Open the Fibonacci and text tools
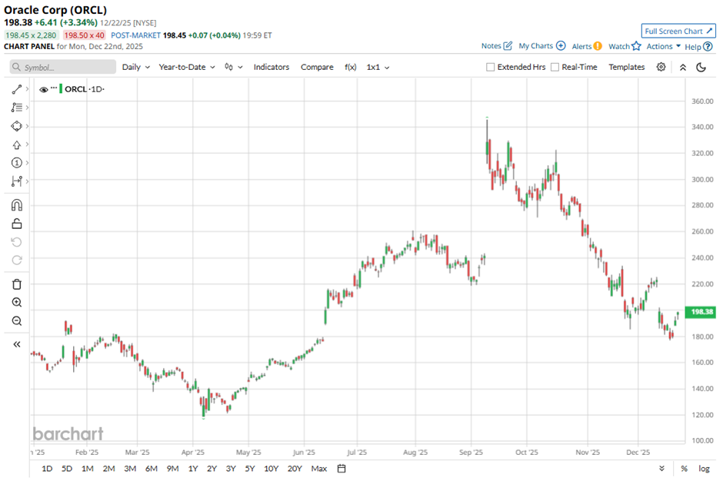723x481 pixels. tap(17, 108)
